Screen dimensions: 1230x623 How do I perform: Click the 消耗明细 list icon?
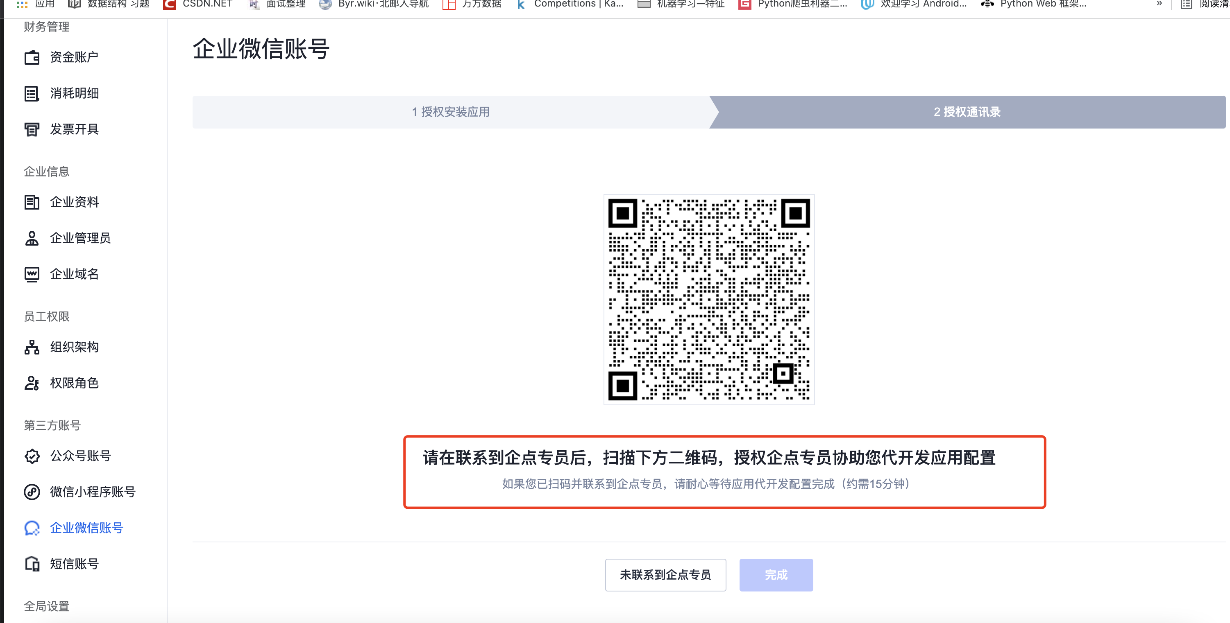coord(32,93)
